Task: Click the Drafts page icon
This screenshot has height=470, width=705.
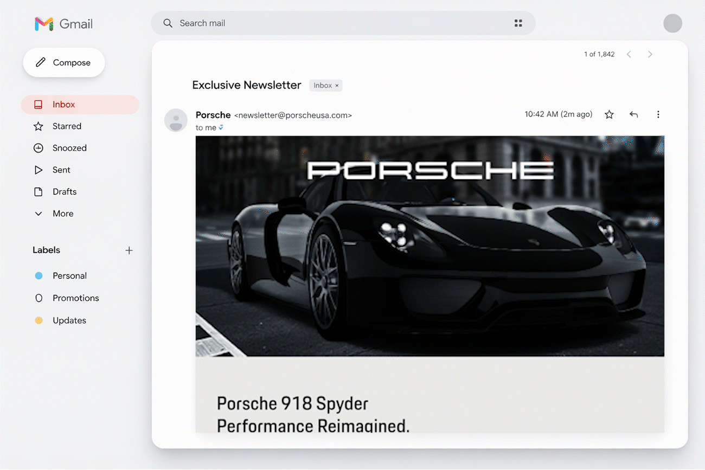Action: pyautogui.click(x=39, y=191)
